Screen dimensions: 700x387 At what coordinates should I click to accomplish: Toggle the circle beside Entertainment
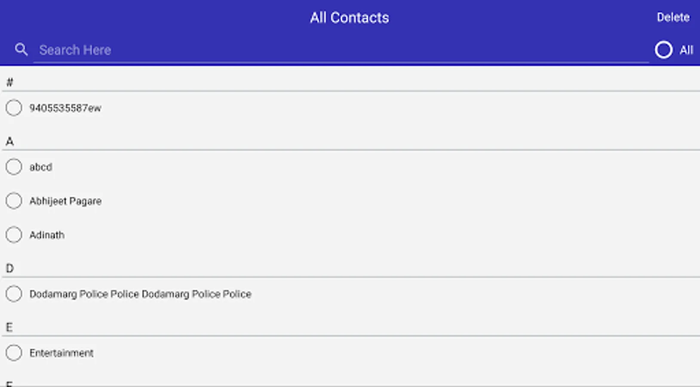click(x=14, y=353)
